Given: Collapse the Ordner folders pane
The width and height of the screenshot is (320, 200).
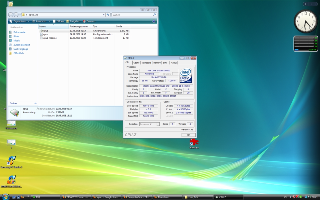Looking at the screenshot, I should [35, 103].
